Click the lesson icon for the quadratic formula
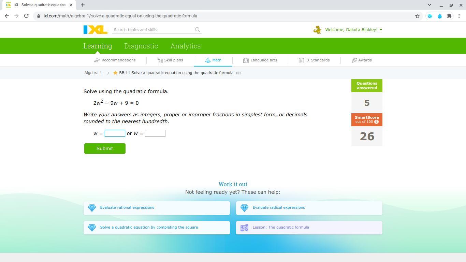Screen dimensions: 466x262 point(244,228)
